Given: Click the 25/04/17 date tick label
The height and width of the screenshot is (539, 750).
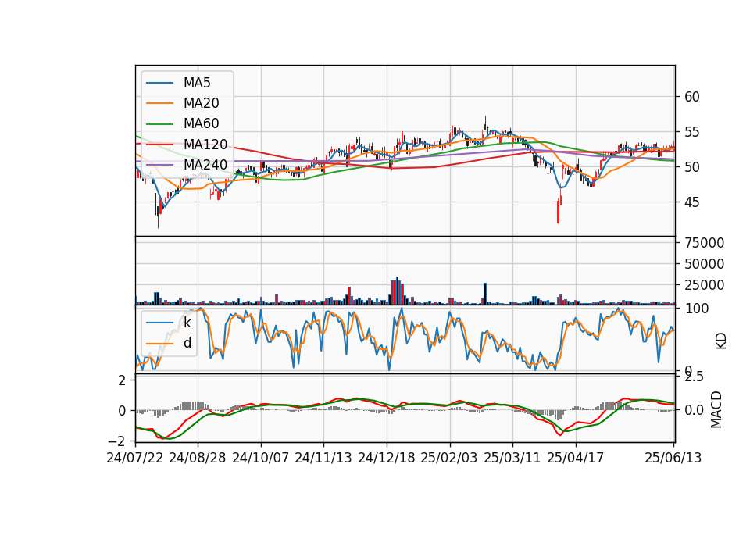Looking at the screenshot, I should click(x=576, y=458).
